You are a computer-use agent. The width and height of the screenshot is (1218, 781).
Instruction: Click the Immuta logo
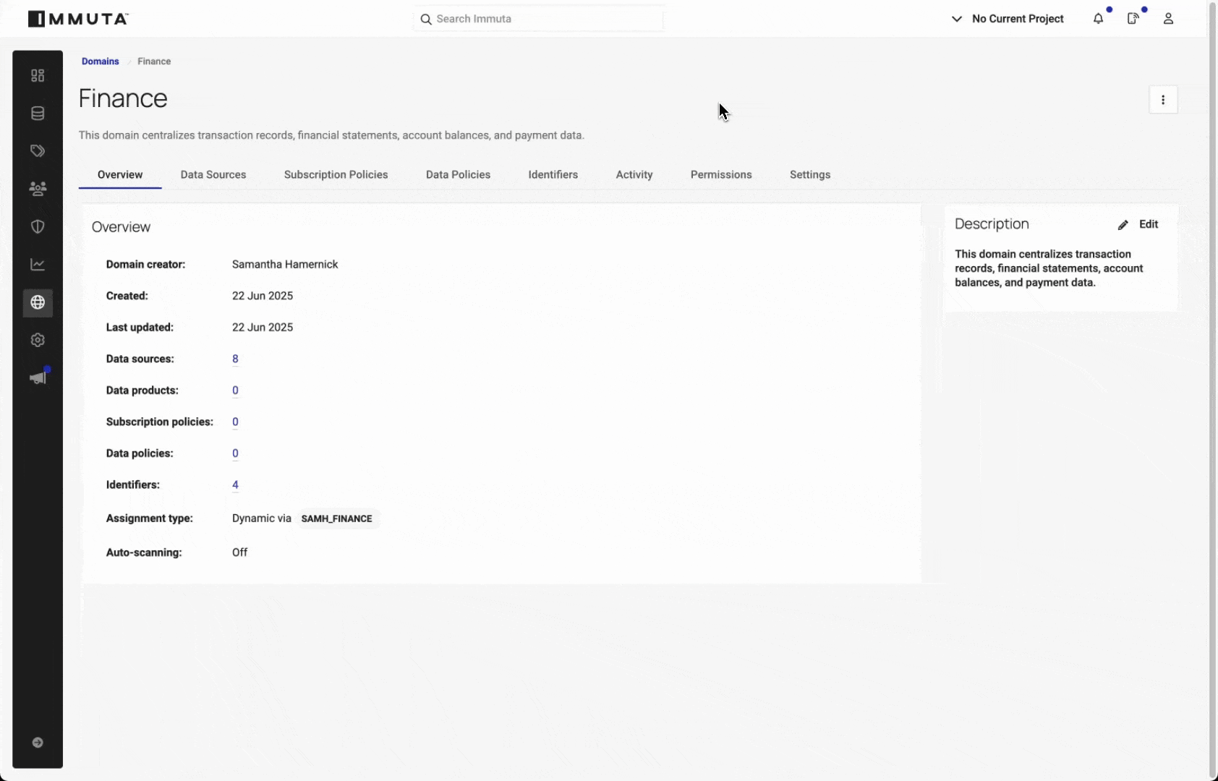pos(78,19)
